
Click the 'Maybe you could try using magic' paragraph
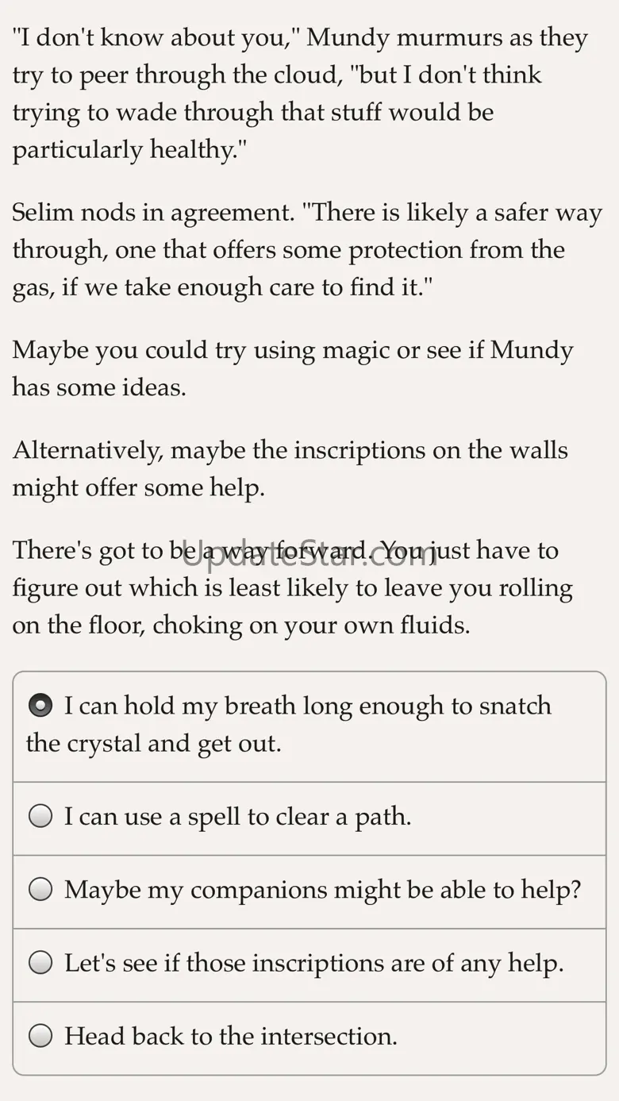292,368
